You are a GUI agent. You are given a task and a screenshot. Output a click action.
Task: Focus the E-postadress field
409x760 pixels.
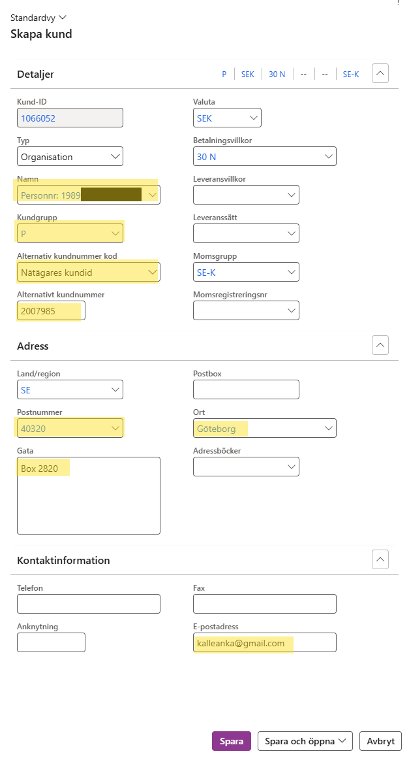[x=265, y=643]
